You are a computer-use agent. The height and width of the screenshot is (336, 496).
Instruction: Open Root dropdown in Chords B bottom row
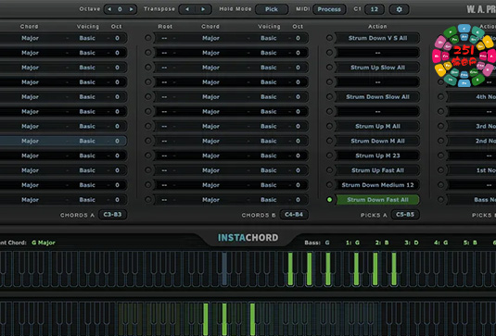[x=164, y=200]
